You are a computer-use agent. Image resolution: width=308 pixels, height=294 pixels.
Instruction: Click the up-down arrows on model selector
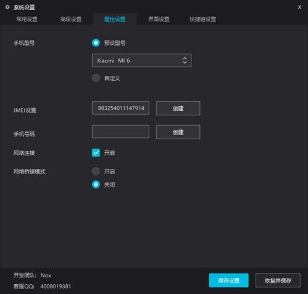(185, 60)
